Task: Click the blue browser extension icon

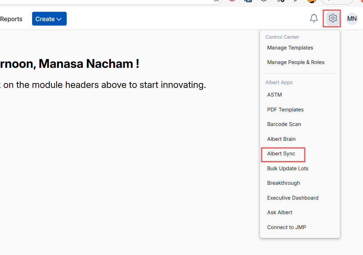Action: [x=248, y=1]
